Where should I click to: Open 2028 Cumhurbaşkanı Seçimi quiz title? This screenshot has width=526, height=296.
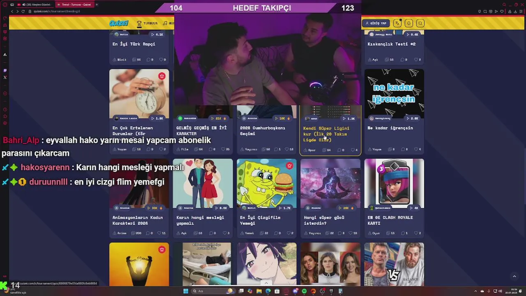[263, 131]
